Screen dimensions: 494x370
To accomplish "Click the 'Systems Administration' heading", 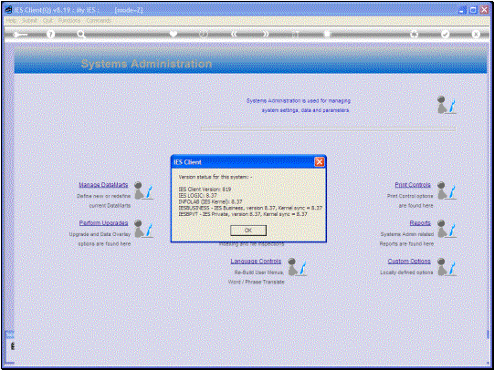I will (146, 64).
